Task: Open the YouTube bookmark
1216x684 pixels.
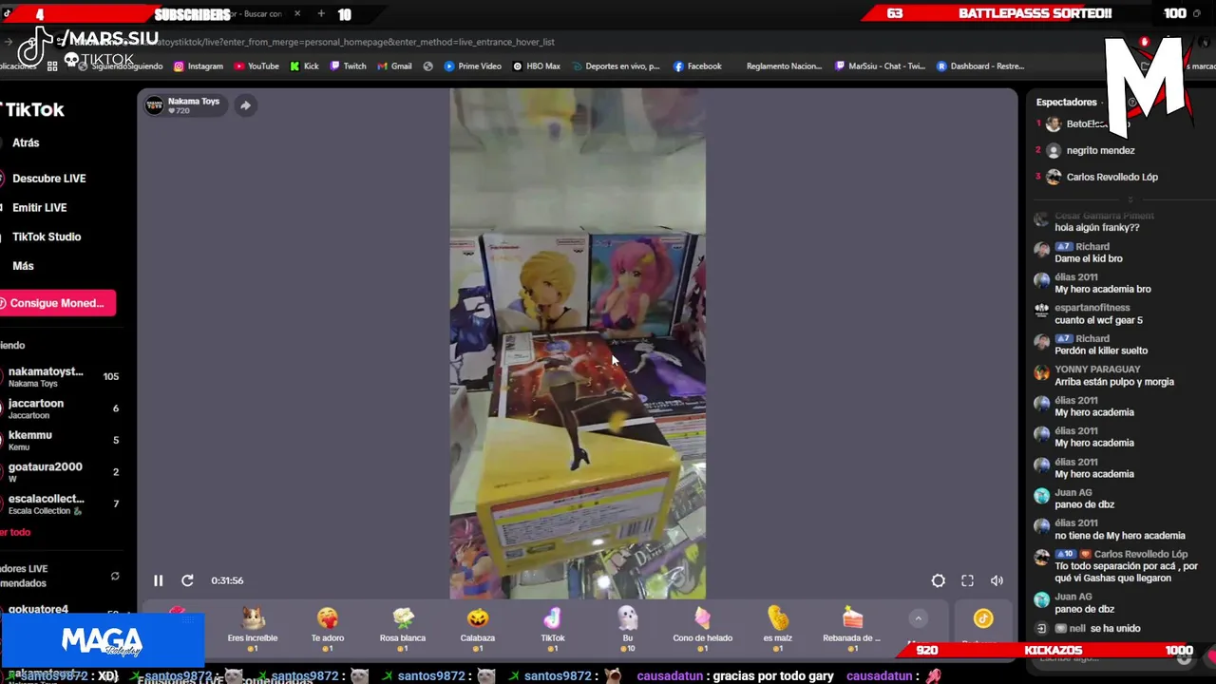Action: tap(256, 66)
